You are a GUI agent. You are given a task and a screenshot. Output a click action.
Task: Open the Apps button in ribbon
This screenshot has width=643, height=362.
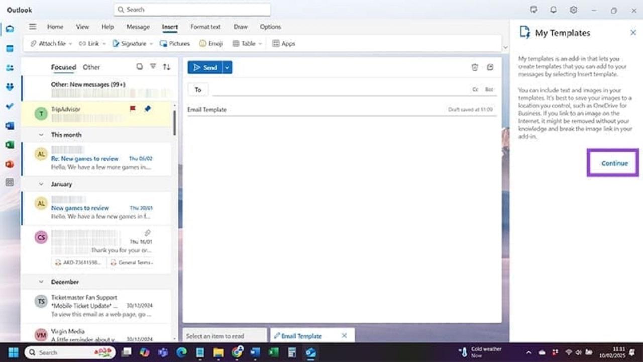[283, 44]
